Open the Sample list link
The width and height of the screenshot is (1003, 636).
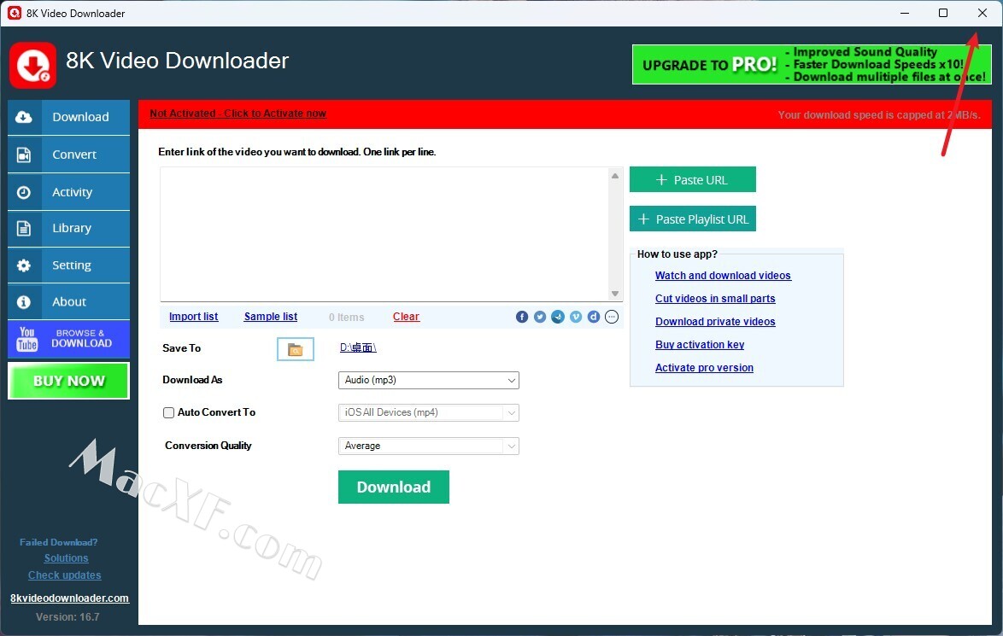tap(271, 317)
